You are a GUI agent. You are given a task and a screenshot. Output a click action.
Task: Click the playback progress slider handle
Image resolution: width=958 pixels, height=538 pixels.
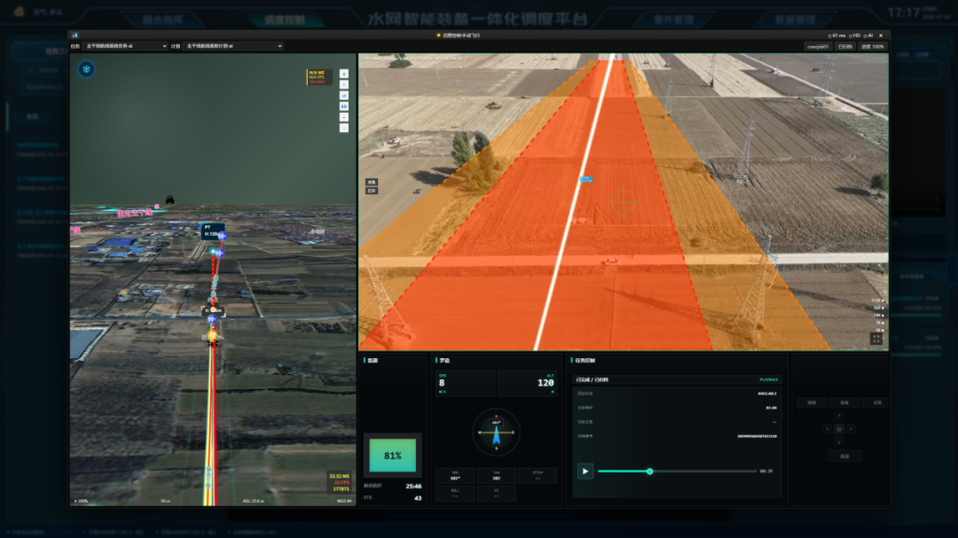click(650, 472)
